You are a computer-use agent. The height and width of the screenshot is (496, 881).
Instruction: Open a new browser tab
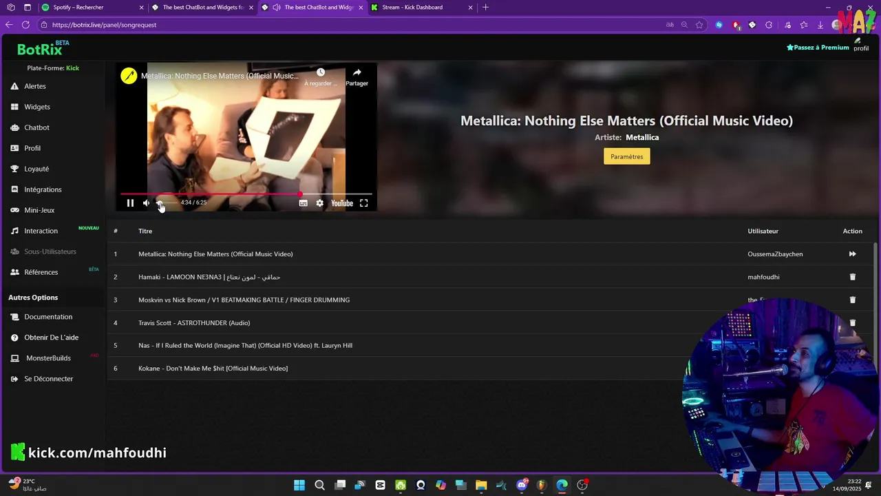coord(485,8)
